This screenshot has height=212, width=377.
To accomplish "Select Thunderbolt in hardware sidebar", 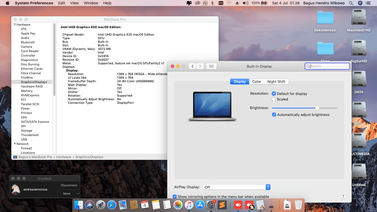I will [x=30, y=135].
